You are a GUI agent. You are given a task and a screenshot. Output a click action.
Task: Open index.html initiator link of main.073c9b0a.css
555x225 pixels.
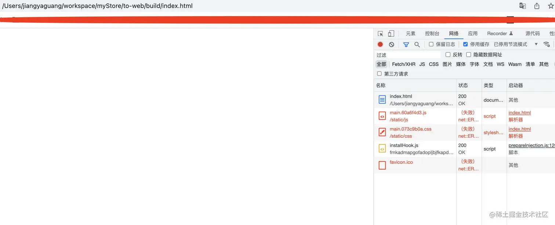520,129
